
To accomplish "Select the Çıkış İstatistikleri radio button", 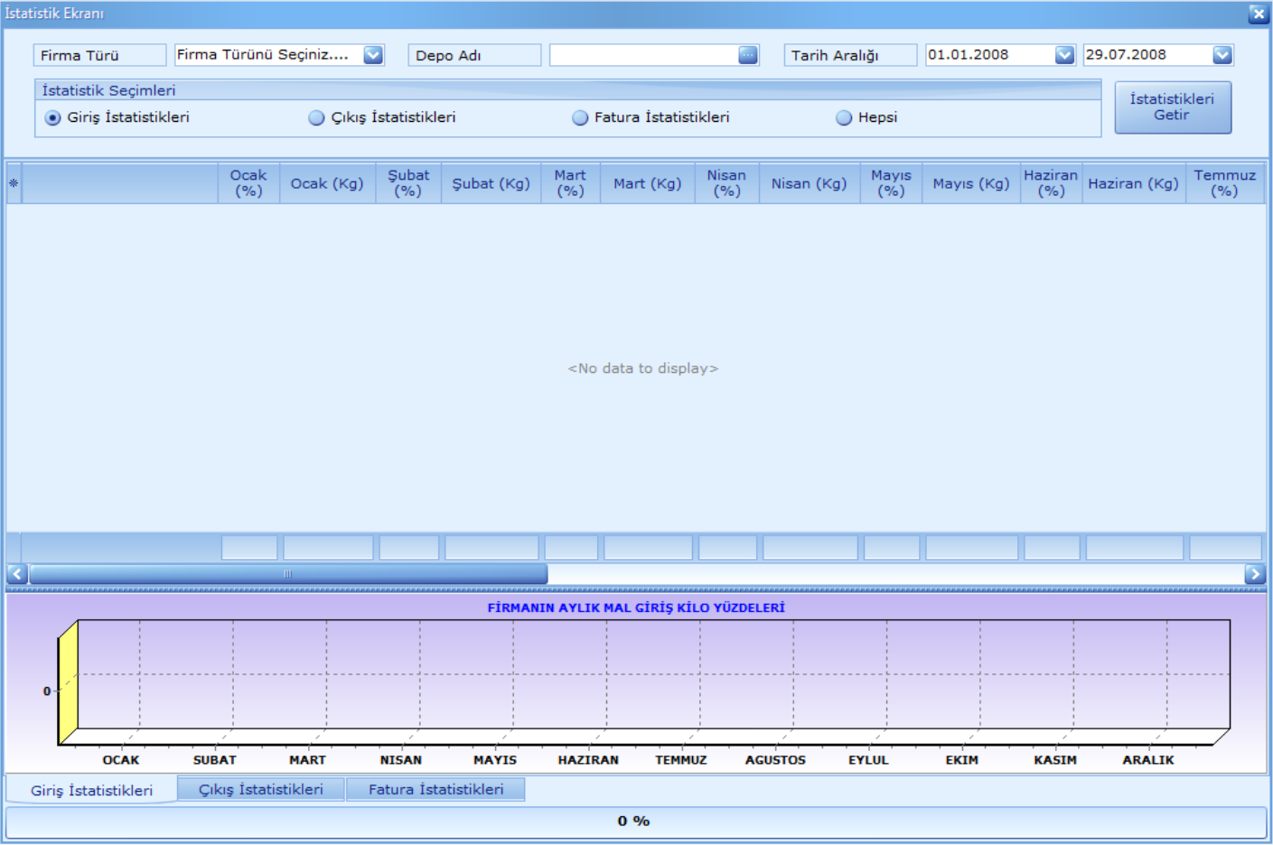I will click(x=316, y=118).
